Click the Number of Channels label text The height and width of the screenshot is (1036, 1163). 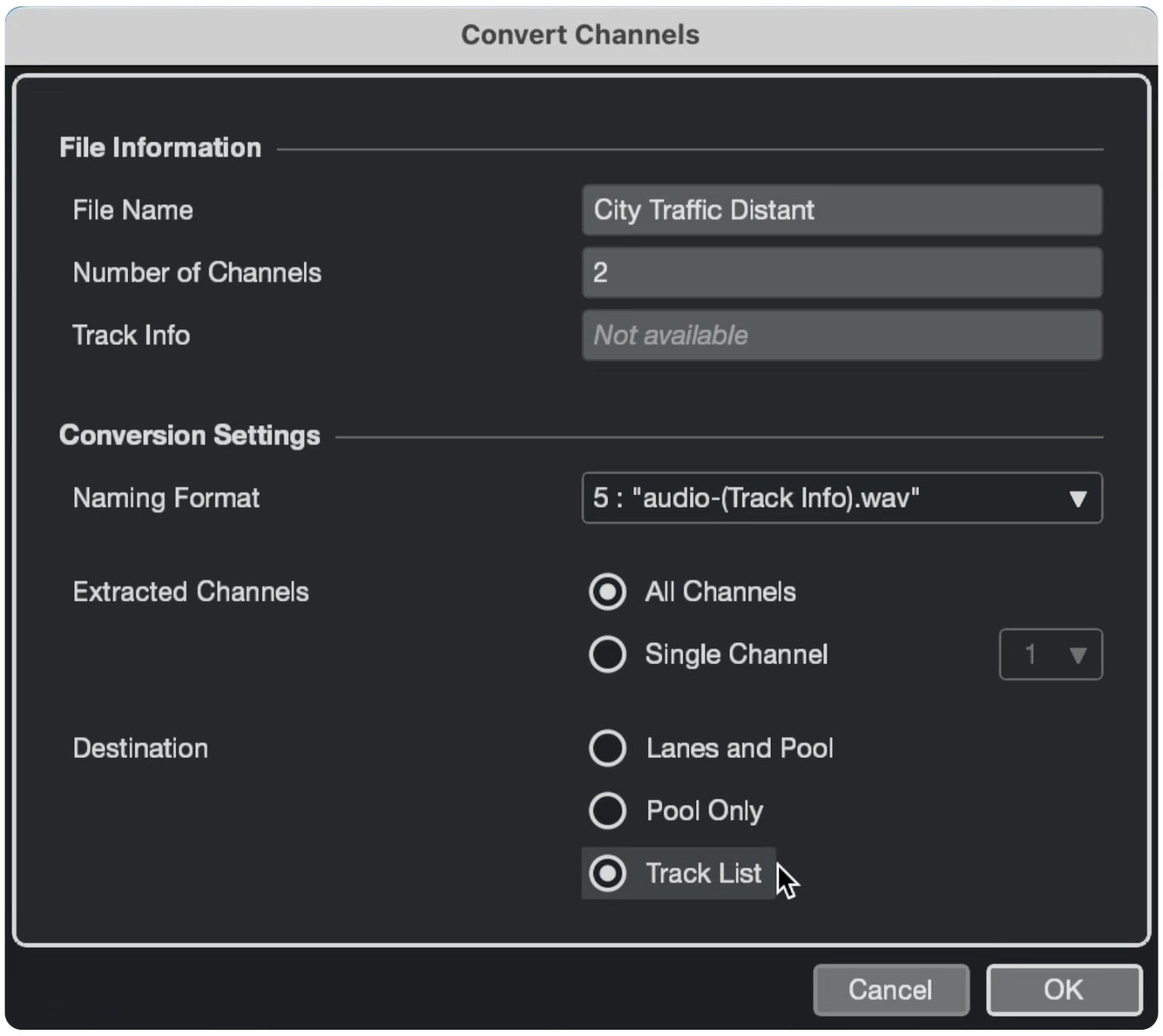click(197, 273)
